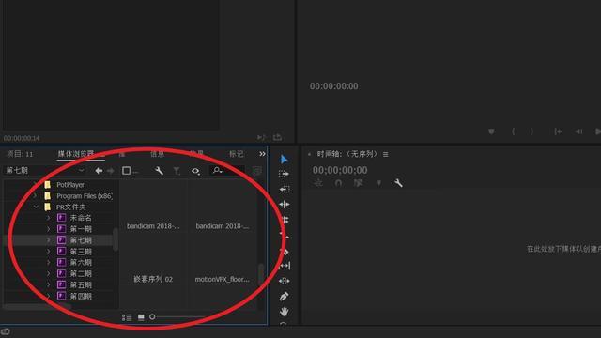Screen dimensions: 601x338
Task: Close the timeline panel tab
Action: pyautogui.click(x=309, y=154)
